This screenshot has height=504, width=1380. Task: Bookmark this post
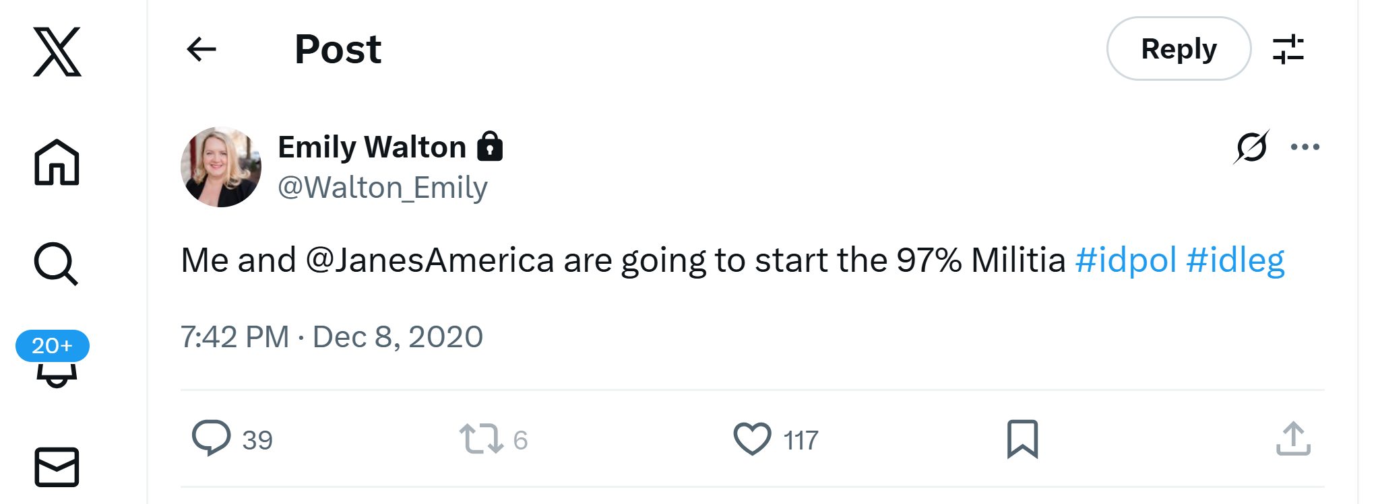1022,439
